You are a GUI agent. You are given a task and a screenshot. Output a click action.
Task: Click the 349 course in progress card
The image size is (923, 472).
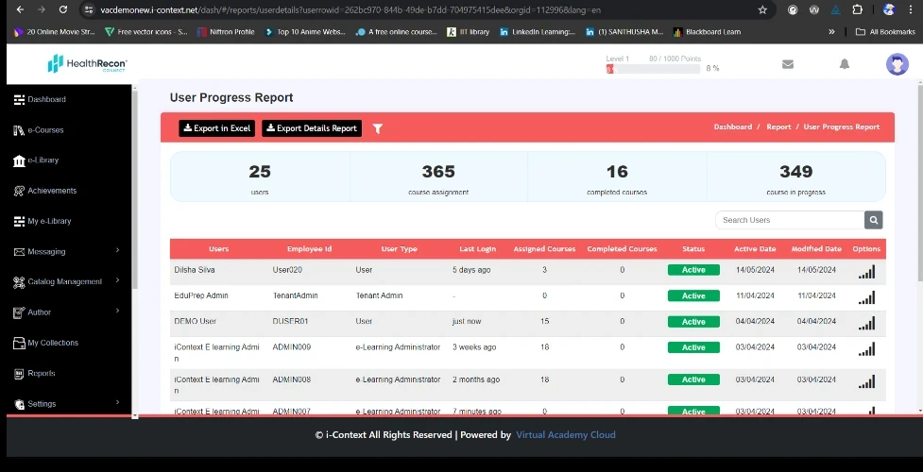[x=795, y=177]
